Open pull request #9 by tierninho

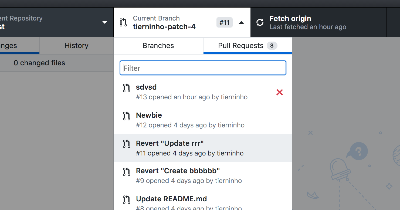coord(189,175)
